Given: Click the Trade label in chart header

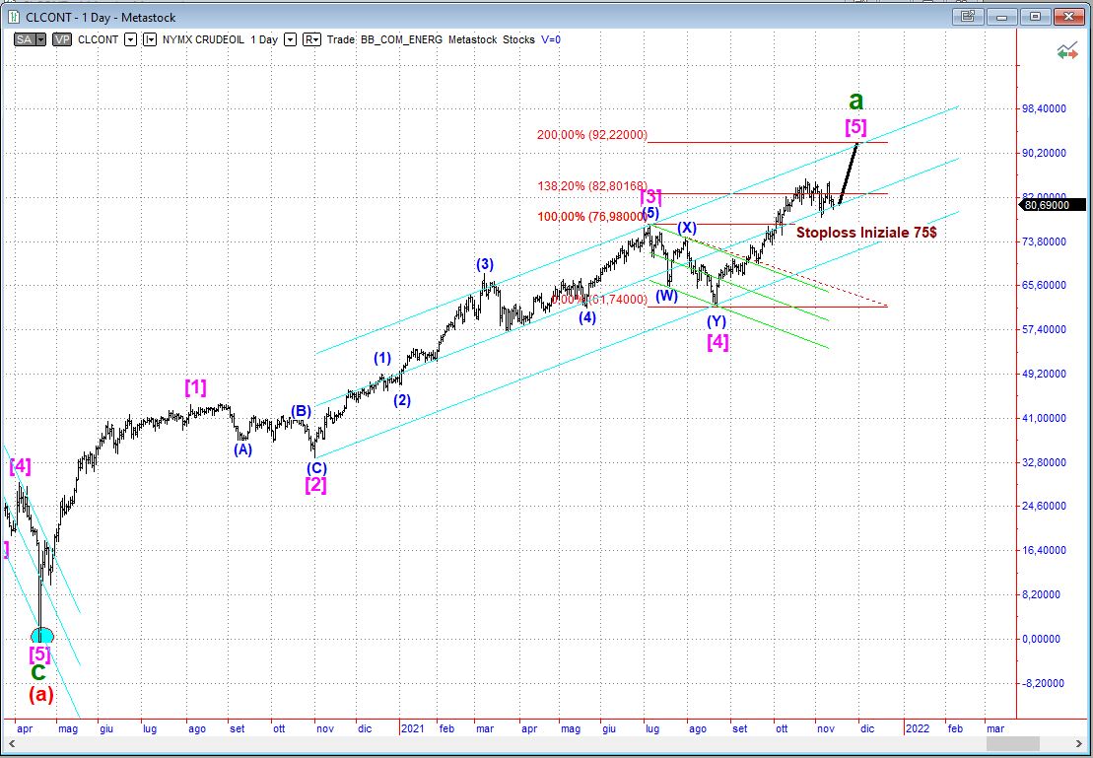Looking at the screenshot, I should (x=341, y=39).
